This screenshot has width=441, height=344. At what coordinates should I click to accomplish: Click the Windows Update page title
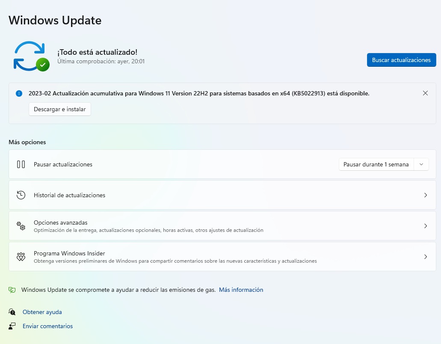click(x=55, y=21)
